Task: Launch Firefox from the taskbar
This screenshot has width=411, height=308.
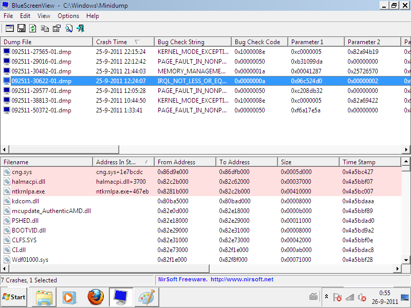Action: (96, 297)
